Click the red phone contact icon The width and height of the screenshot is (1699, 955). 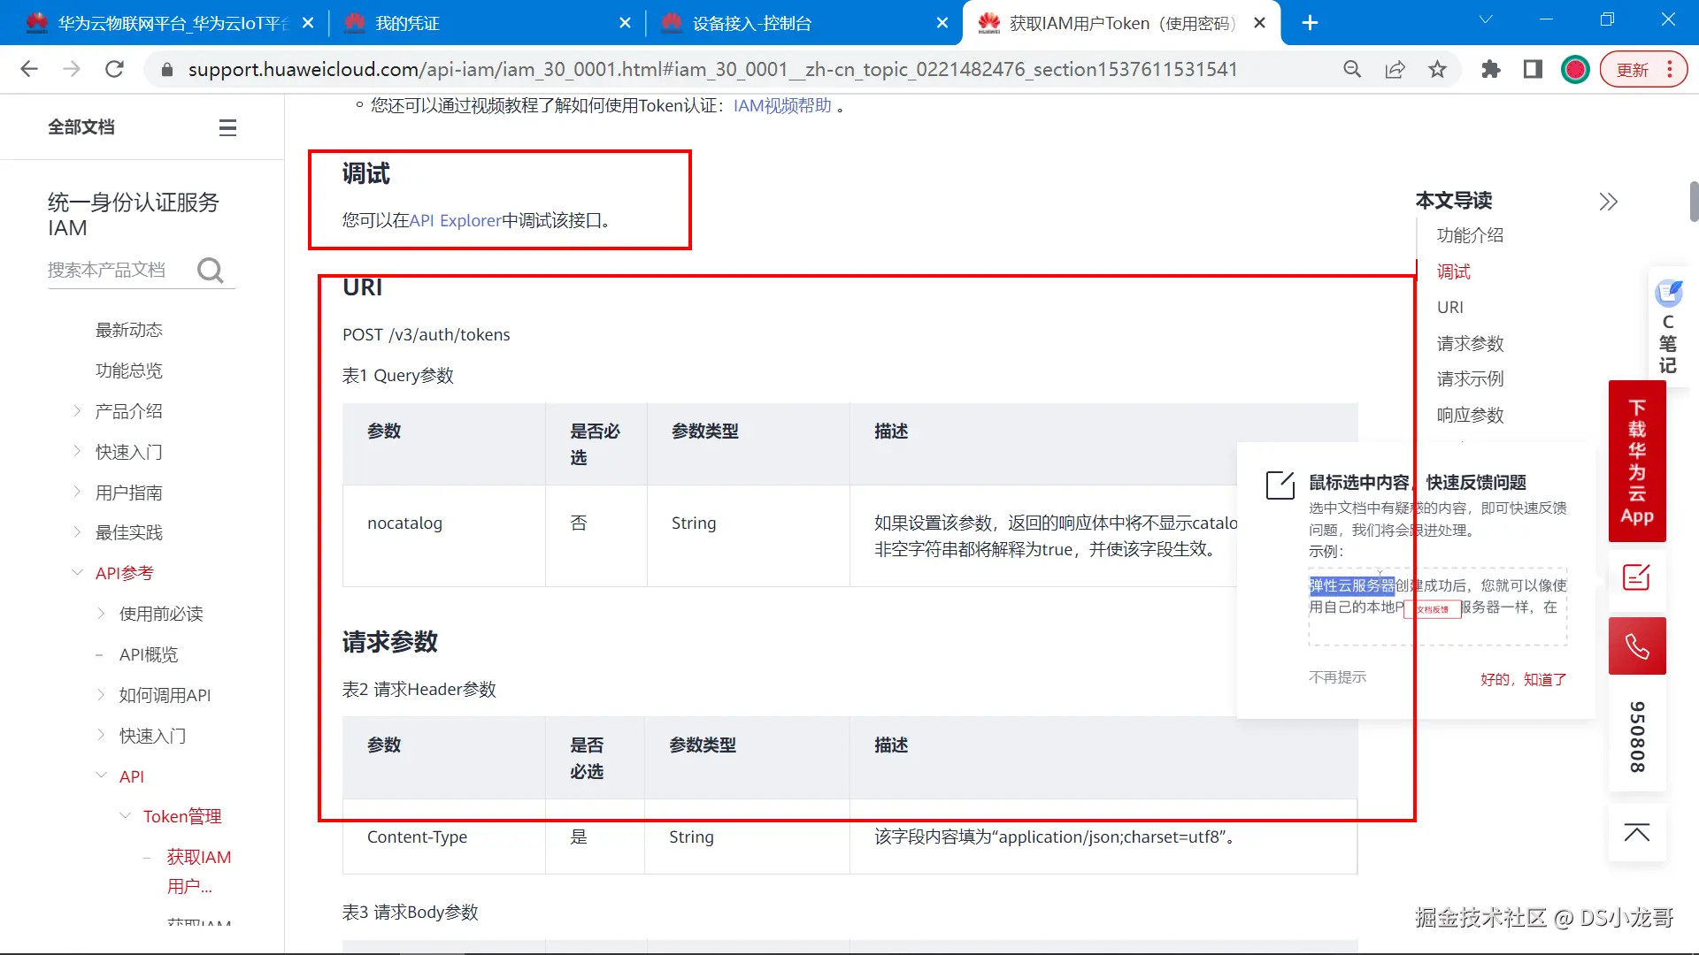1636,646
